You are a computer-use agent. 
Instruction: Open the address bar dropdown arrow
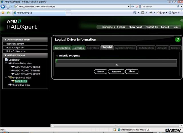pos(129,7)
